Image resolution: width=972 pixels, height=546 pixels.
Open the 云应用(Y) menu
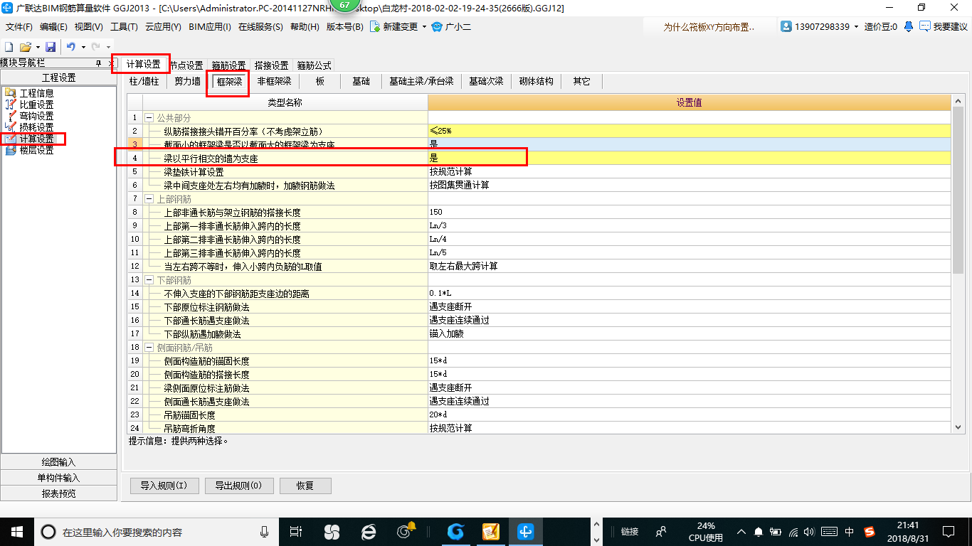coord(163,27)
